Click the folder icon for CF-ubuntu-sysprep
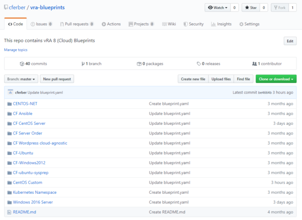Image resolution: width=302 pixels, height=220 pixels. pos(10,173)
